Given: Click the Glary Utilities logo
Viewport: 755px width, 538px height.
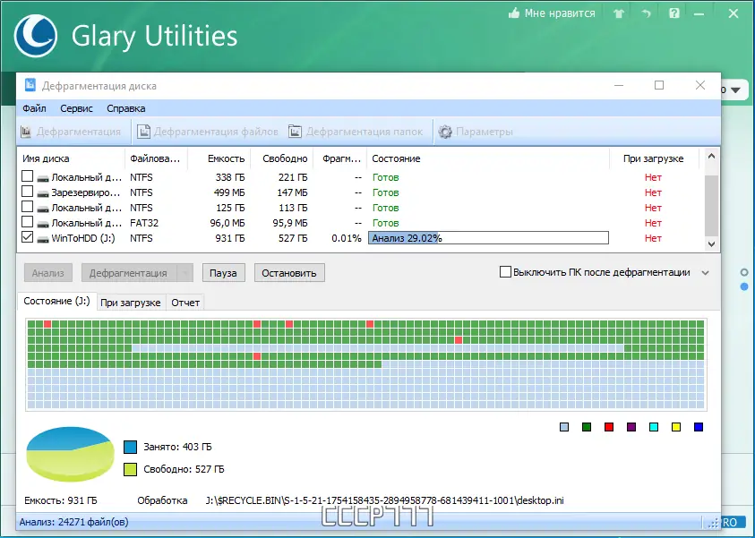Looking at the screenshot, I should (x=36, y=37).
